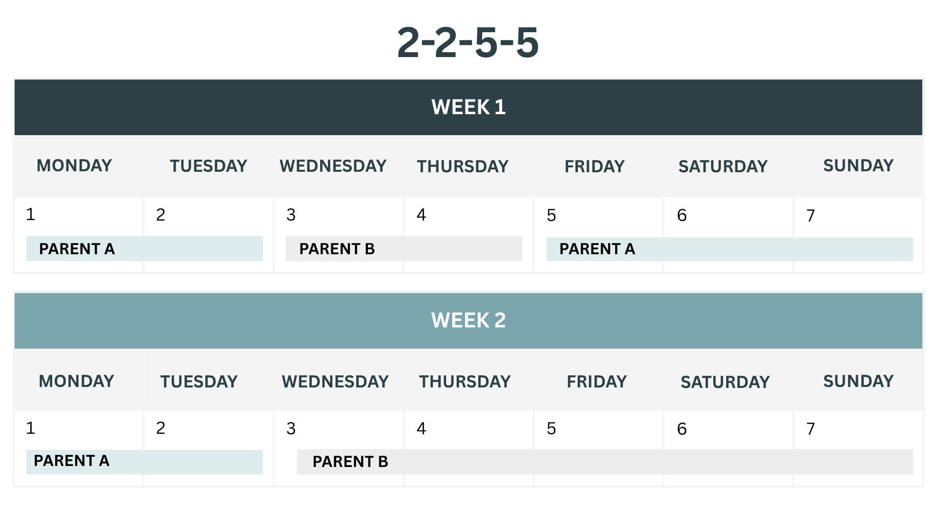Select the Week 1 header banner
The width and height of the screenshot is (937, 527).
click(468, 107)
